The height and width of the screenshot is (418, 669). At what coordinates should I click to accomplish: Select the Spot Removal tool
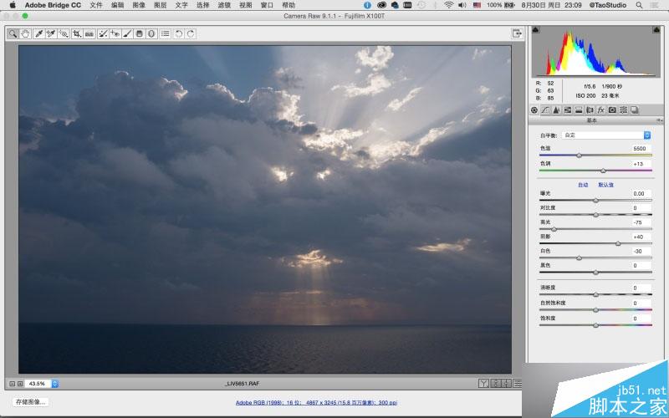pyautogui.click(x=102, y=33)
